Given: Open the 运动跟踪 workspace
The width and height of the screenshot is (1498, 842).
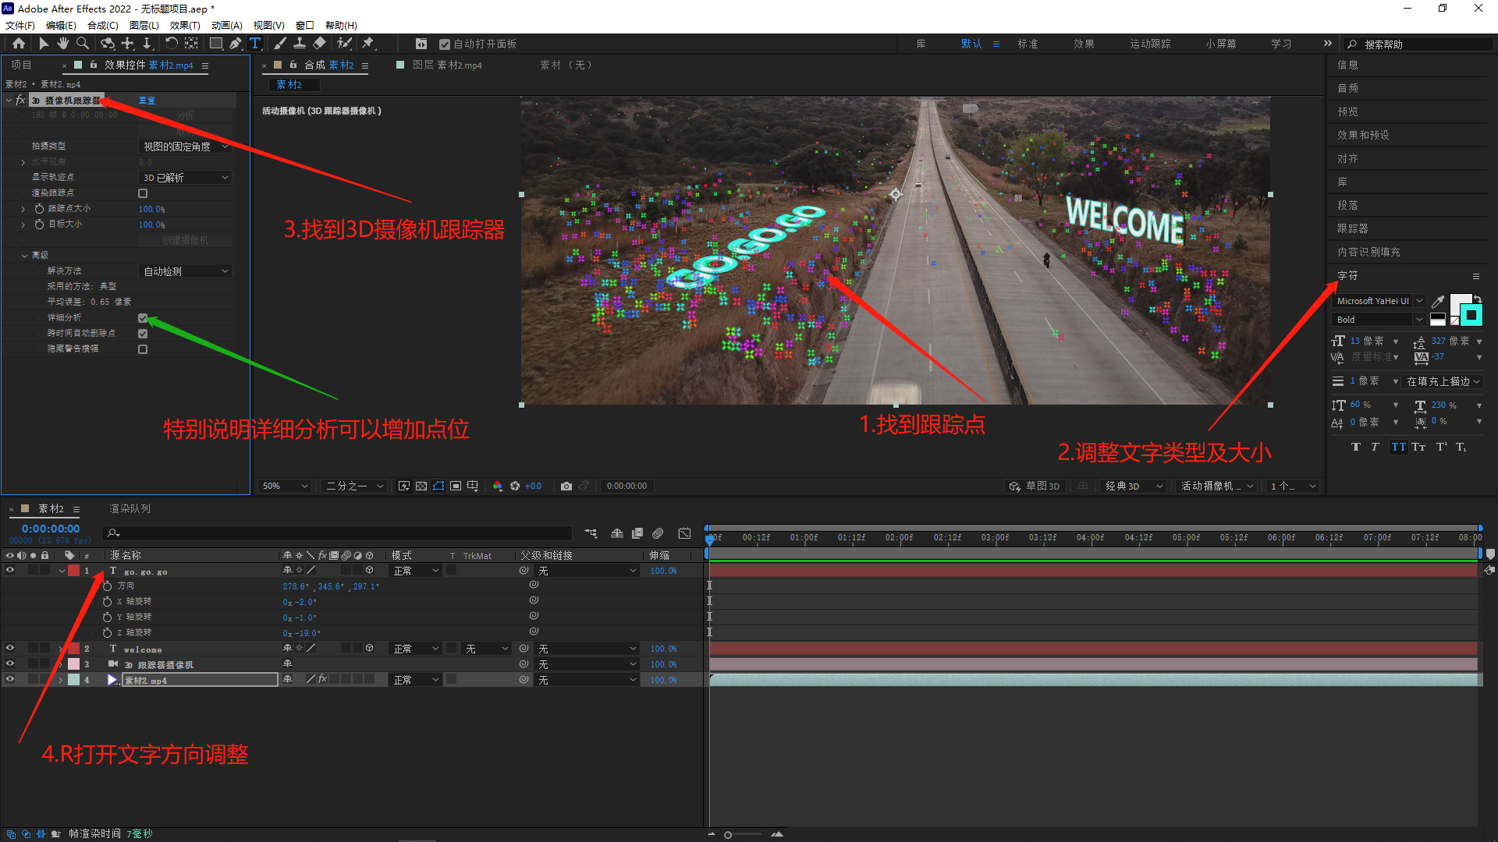Looking at the screenshot, I should (x=1150, y=44).
